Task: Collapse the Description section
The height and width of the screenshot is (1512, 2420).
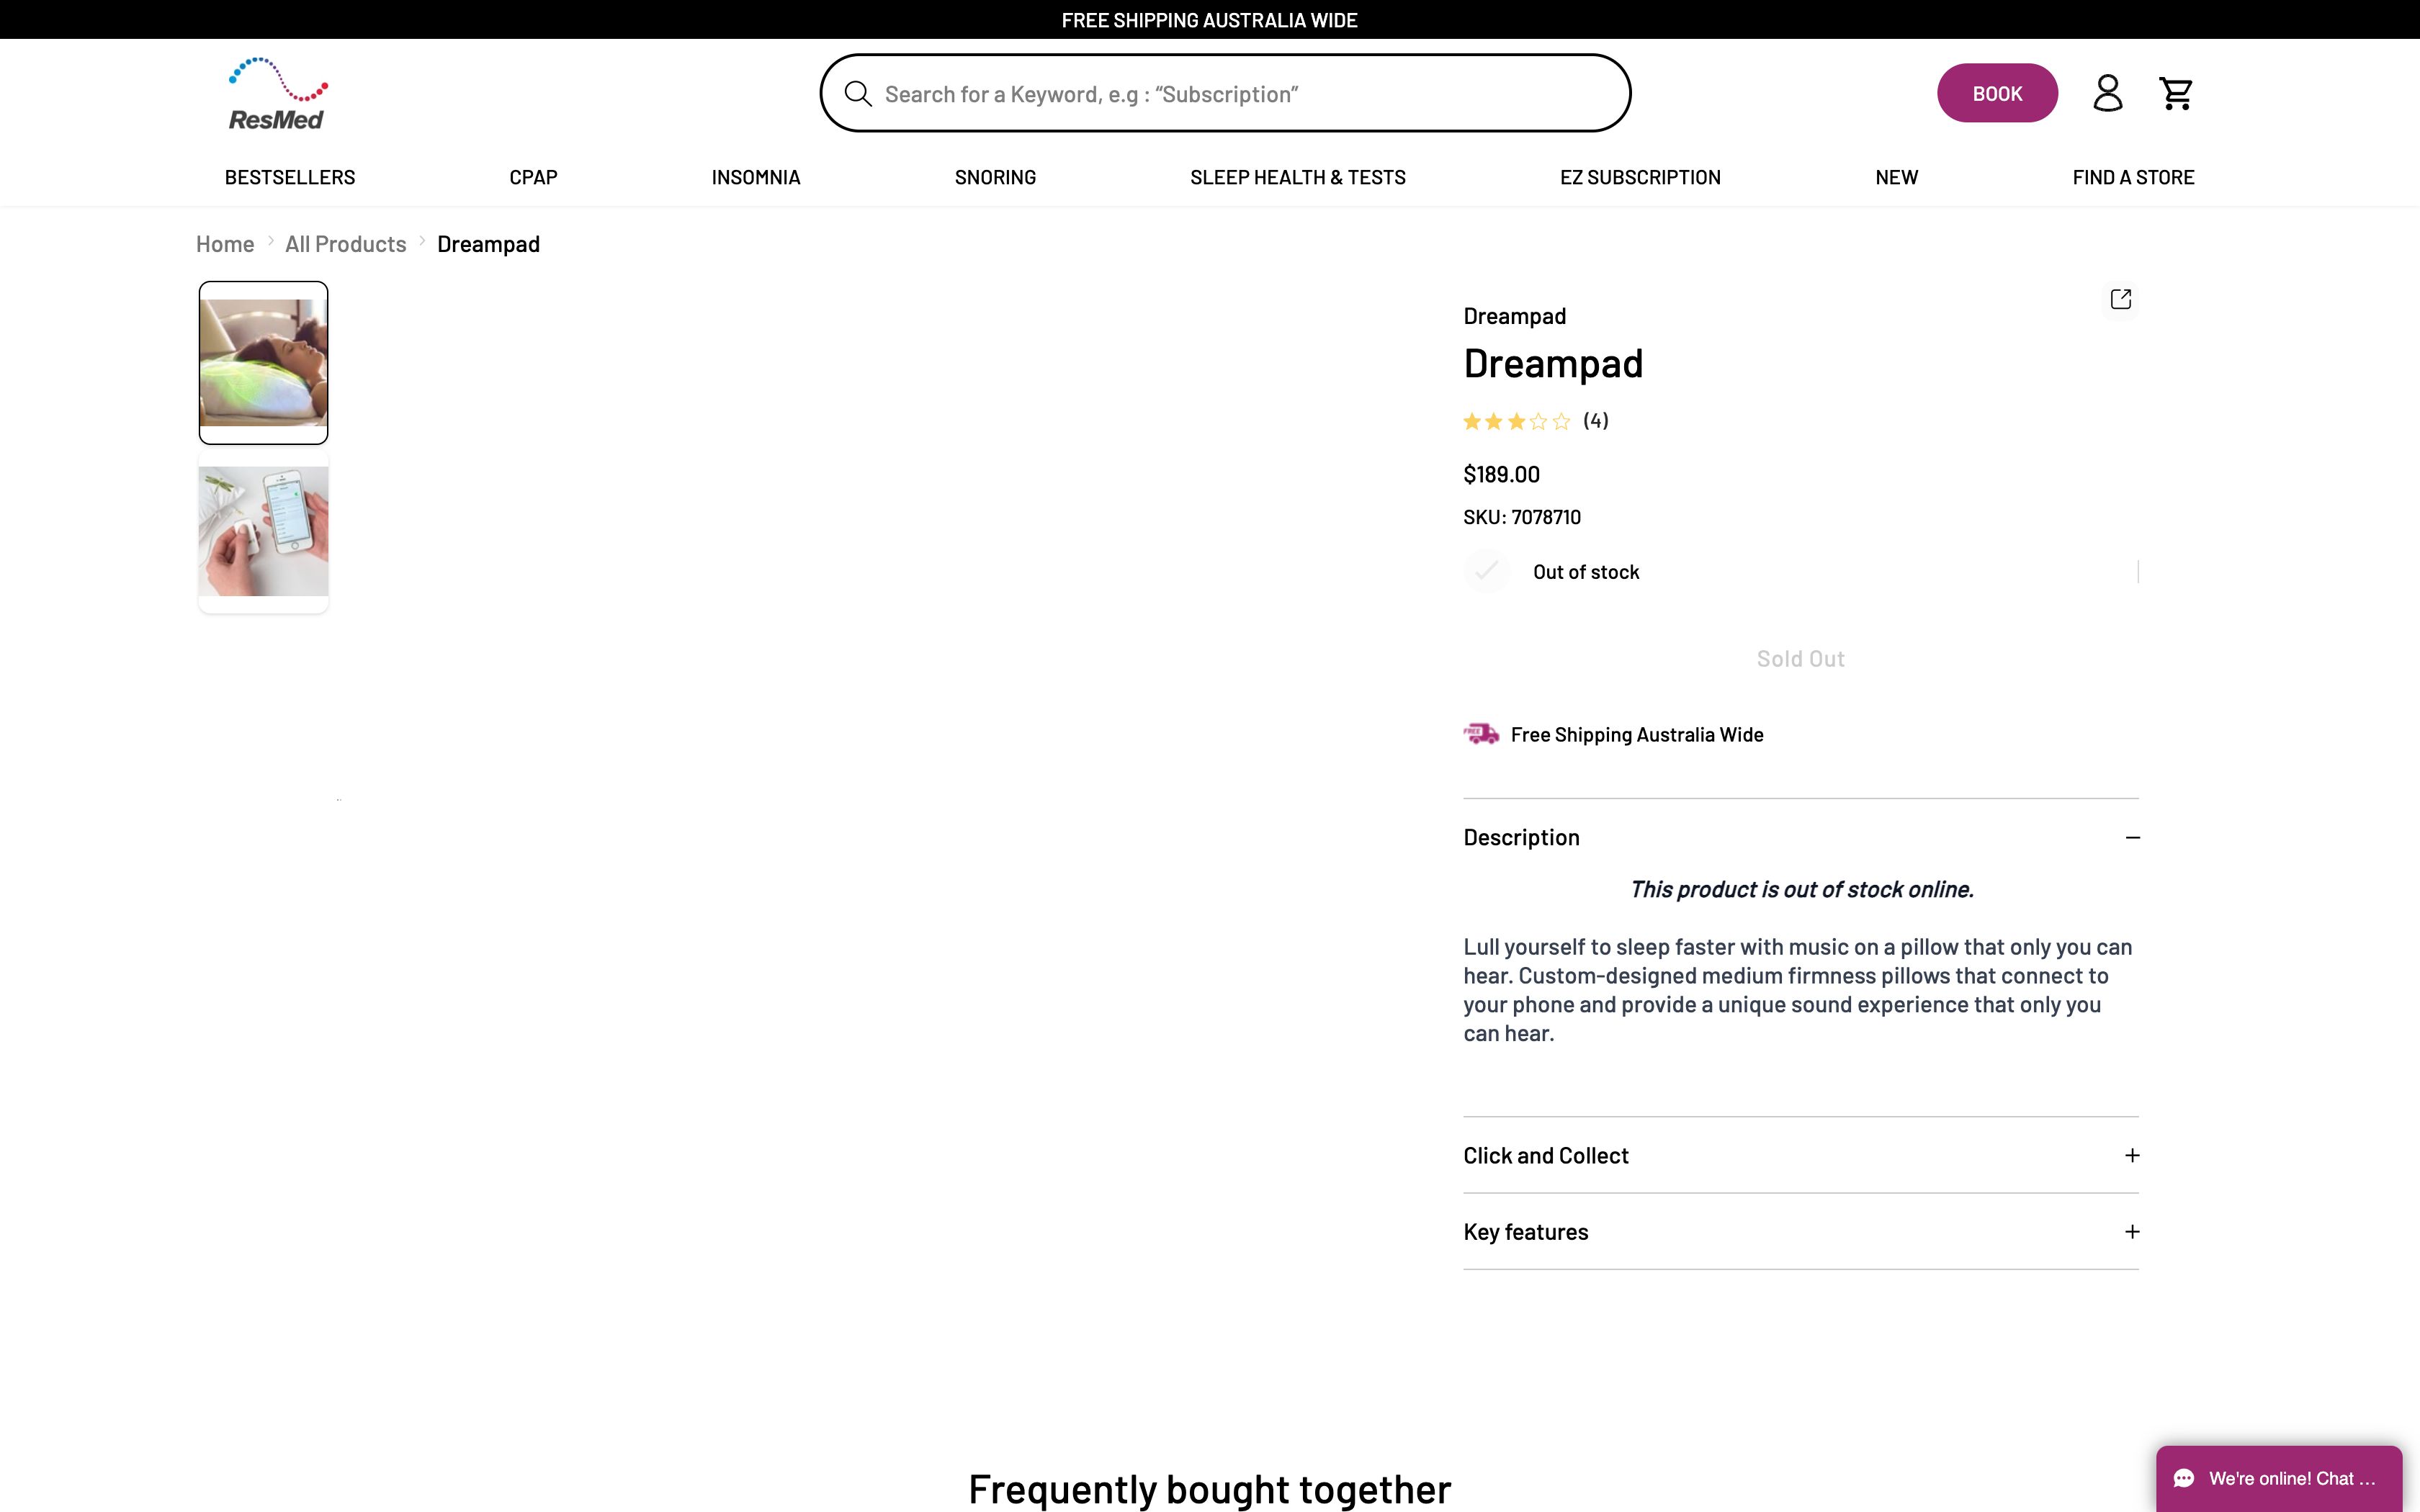Action: tap(2132, 837)
